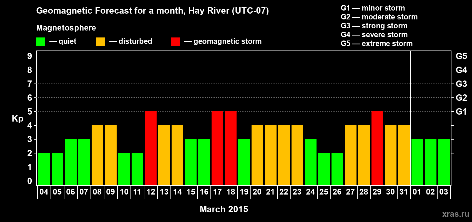Click date label 02 on the axis
Image resolution: width=472 pixels, height=222 pixels.
coord(430,192)
